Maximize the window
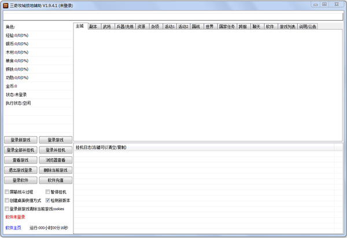Viewport: 347px width, 238px height. pyautogui.click(x=324, y=4)
